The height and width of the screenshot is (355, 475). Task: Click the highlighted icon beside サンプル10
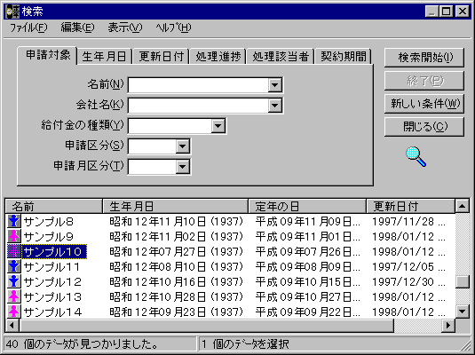[x=13, y=252]
